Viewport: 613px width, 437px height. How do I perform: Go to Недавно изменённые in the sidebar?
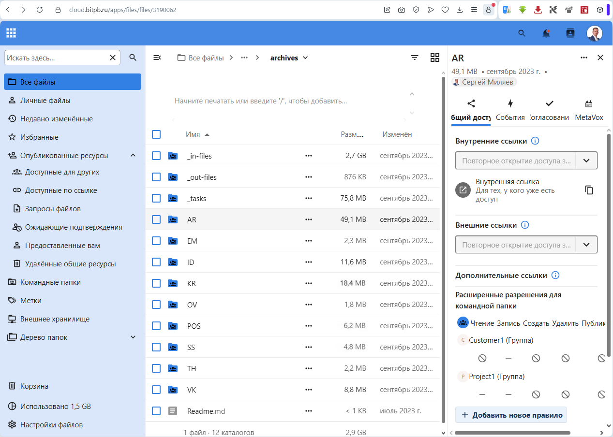point(73,119)
